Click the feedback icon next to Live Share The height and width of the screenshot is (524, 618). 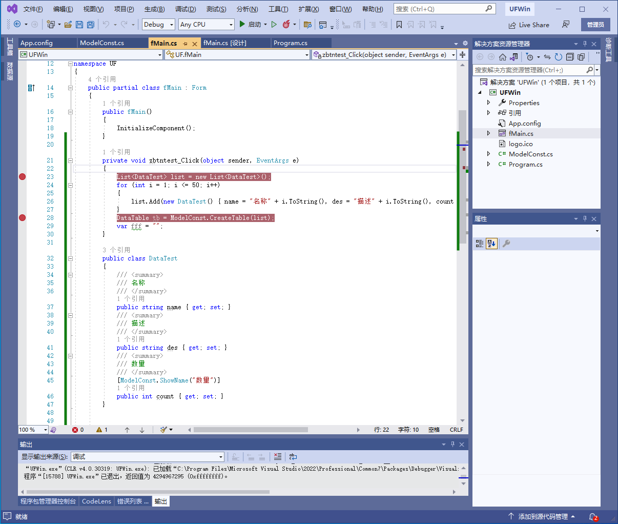tap(566, 25)
